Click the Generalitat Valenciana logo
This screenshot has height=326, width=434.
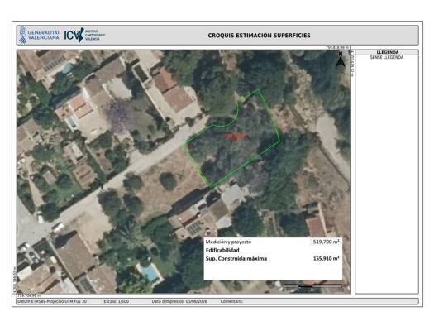pyautogui.click(x=39, y=36)
